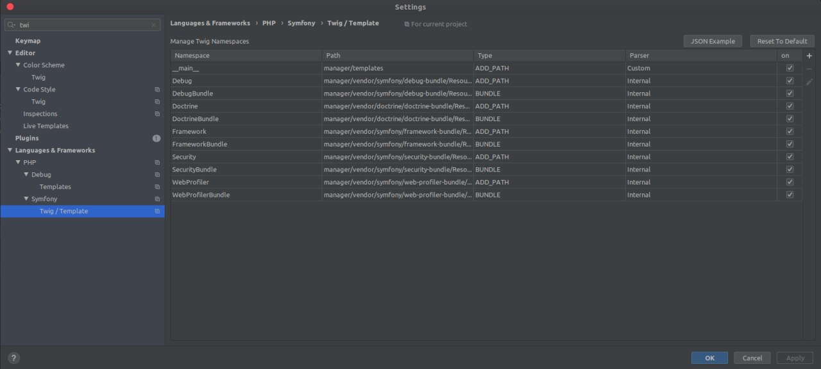Click the 'Custom' parser cell

pos(701,68)
